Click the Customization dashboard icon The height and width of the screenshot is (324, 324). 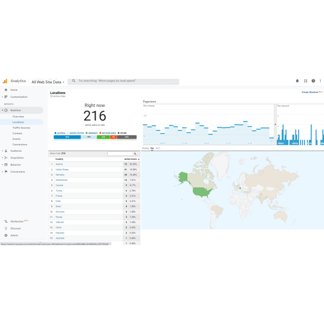point(6,97)
